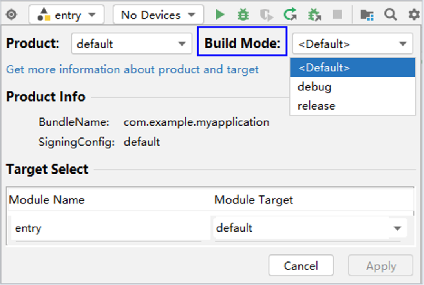
Task: Select debug in the Build Mode list
Action: [x=314, y=87]
